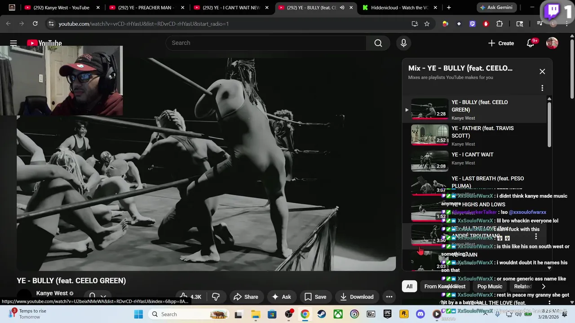Image resolution: width=575 pixels, height=323 pixels.
Task: Click the Windows taskbar Search box
Action: 189,314
